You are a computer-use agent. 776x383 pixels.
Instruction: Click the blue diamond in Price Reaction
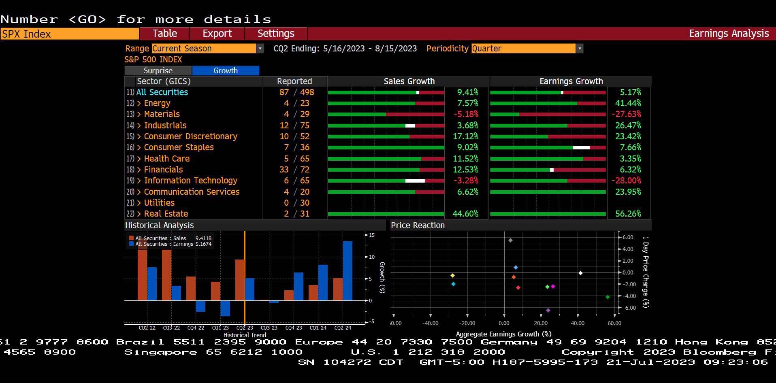(x=516, y=268)
